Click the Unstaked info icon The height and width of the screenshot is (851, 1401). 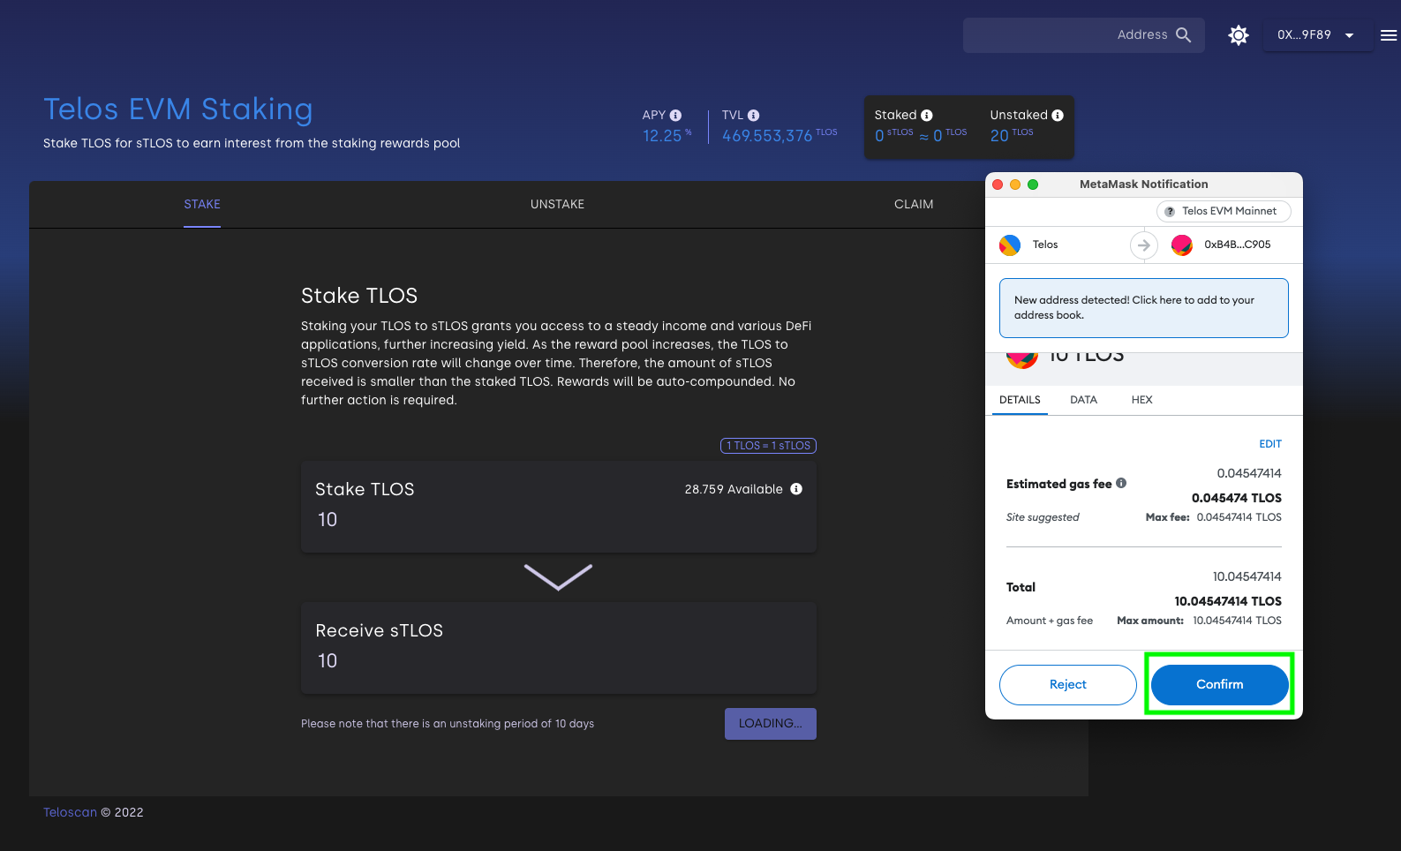[1058, 116]
